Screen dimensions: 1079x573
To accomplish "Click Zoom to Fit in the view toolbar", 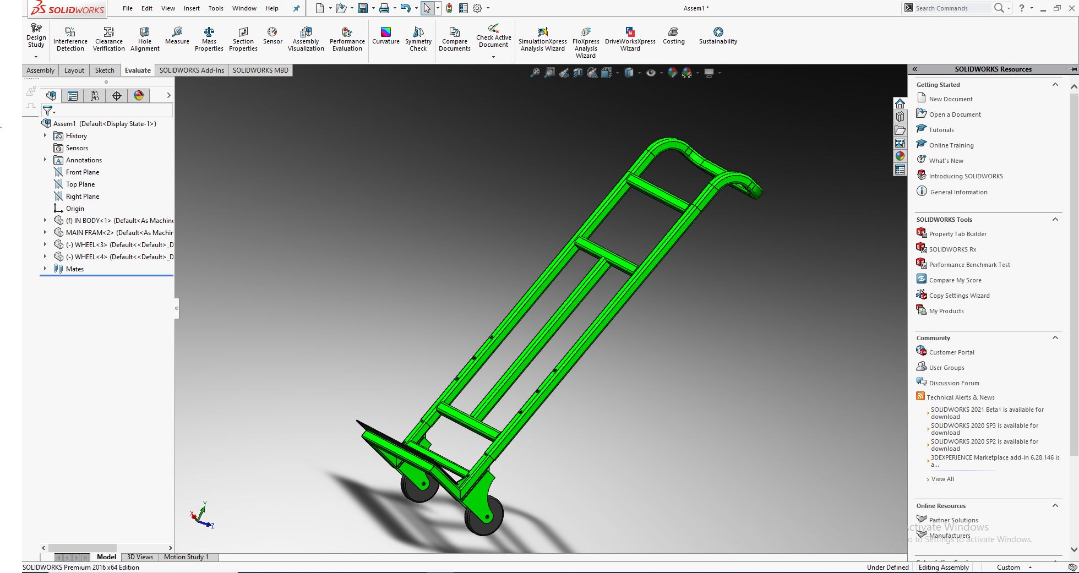I will (535, 73).
